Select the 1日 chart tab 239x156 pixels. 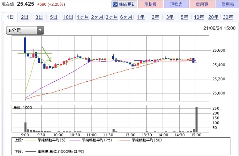[x=10, y=17]
